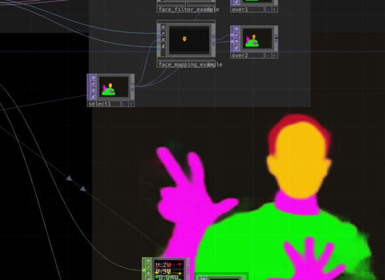Toggle the viewer flag on select1 node
This screenshot has height=280, width=385.
tap(93, 77)
